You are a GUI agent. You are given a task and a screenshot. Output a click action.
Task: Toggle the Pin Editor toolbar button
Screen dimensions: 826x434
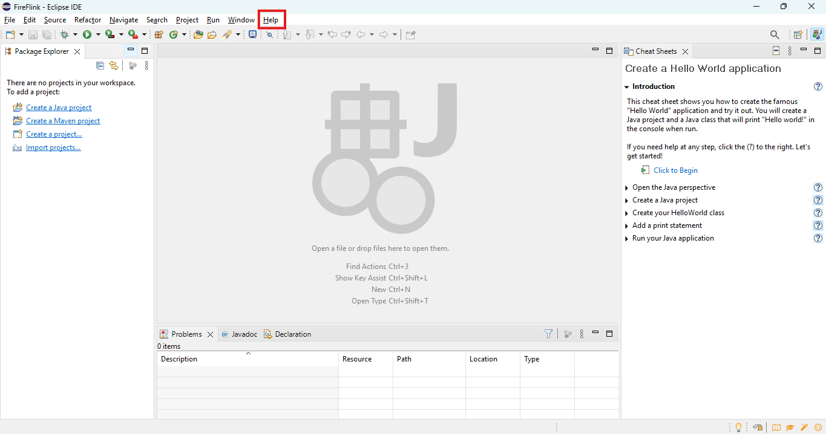(410, 35)
